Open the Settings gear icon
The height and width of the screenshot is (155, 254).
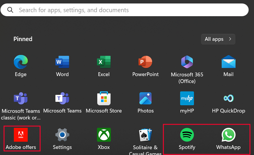coord(62,135)
